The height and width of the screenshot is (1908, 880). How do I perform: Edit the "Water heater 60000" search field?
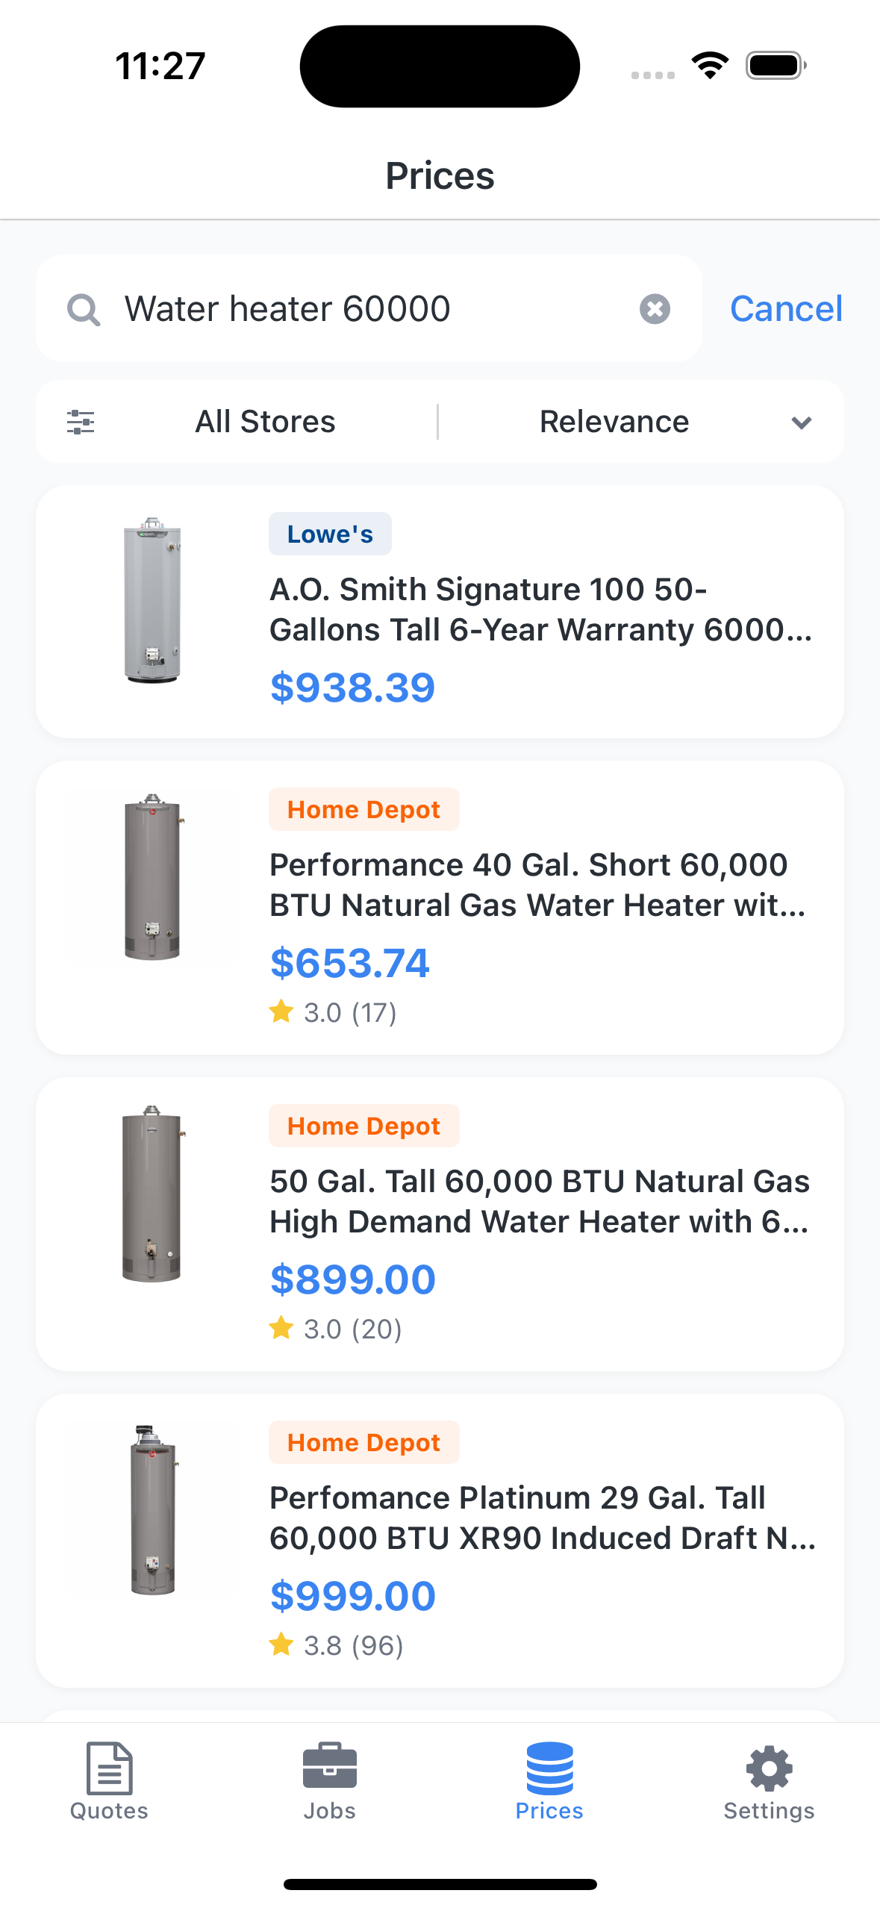click(373, 309)
